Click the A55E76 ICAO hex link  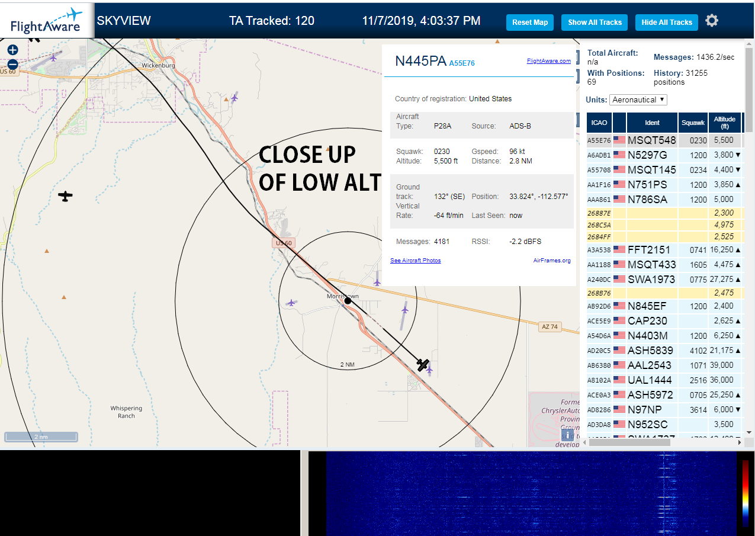[x=462, y=63]
